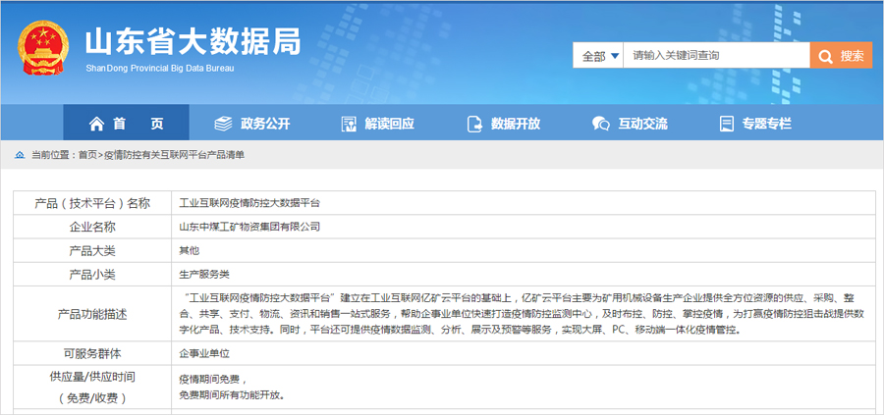Image resolution: width=884 pixels, height=415 pixels.
Task: Click the list icon next to 专题专栏
Action: (727, 124)
